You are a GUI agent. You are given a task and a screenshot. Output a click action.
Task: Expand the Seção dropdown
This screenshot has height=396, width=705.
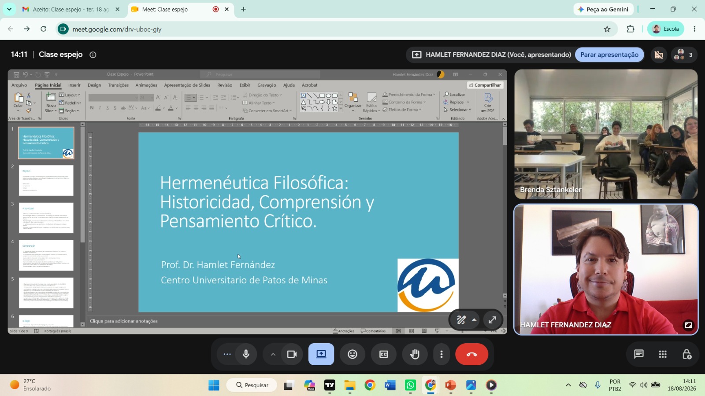point(69,111)
